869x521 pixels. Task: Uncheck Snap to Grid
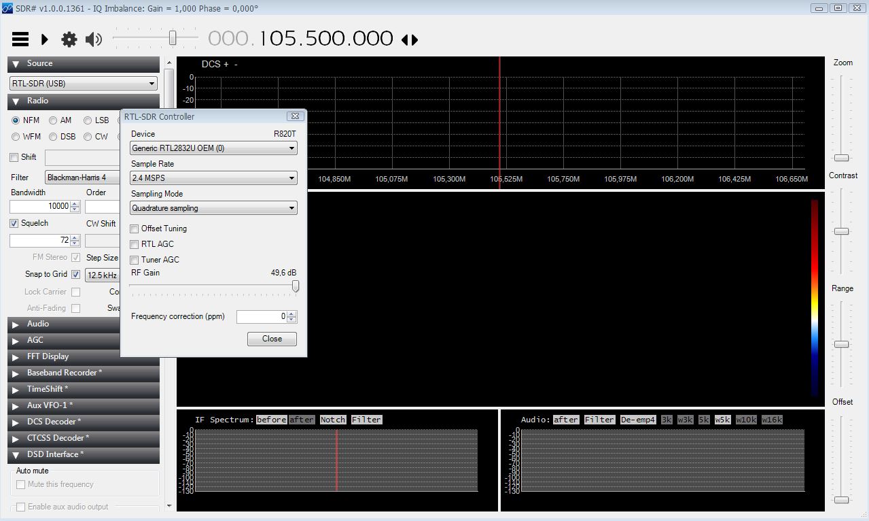coord(76,274)
